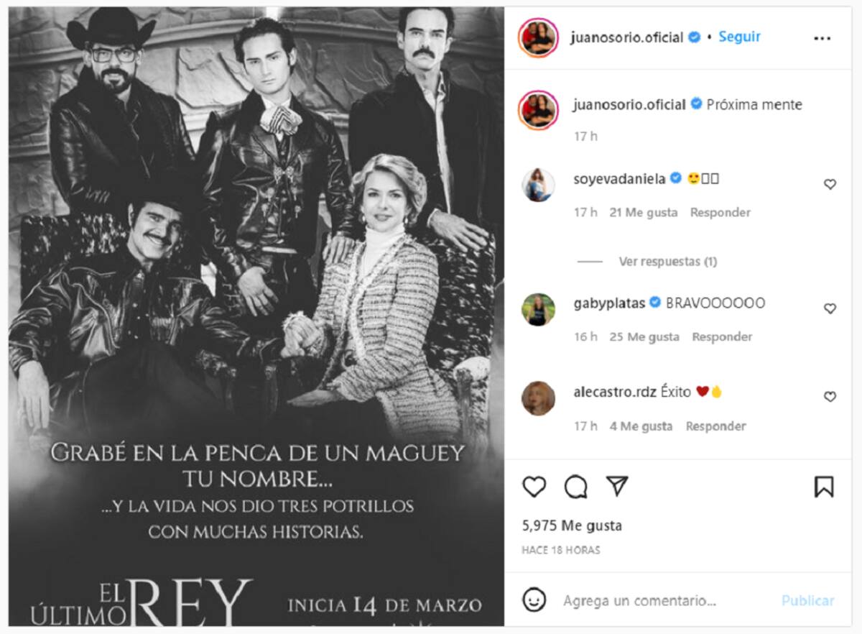862x634 pixels.
Task: Open the comment bubble icon
Action: coord(576,487)
